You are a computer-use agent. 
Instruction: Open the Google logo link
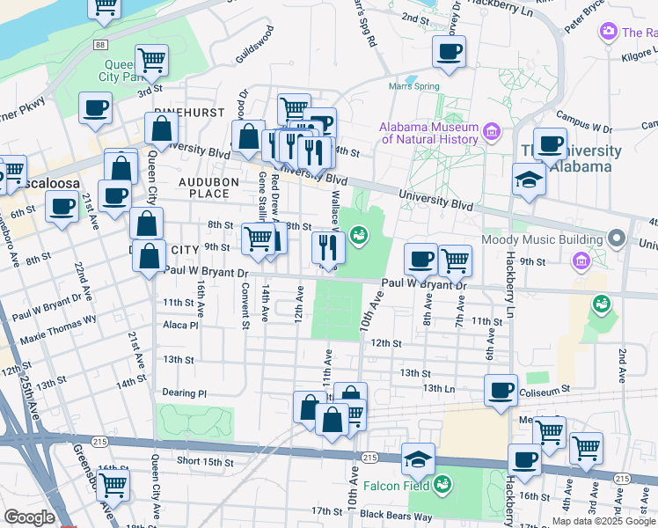(x=29, y=518)
